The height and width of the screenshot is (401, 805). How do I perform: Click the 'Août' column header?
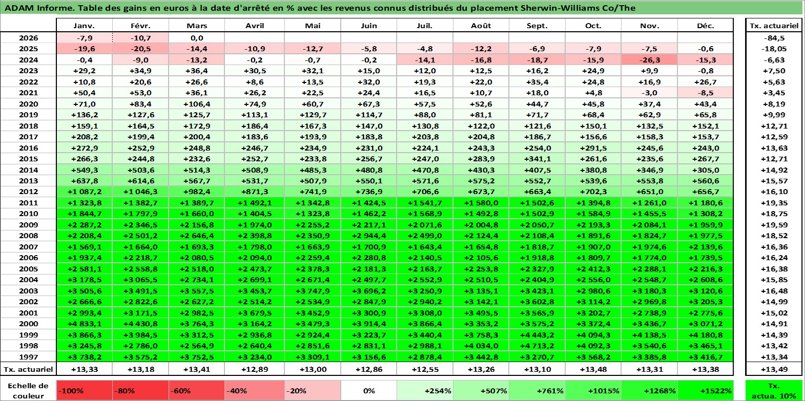pyautogui.click(x=481, y=26)
